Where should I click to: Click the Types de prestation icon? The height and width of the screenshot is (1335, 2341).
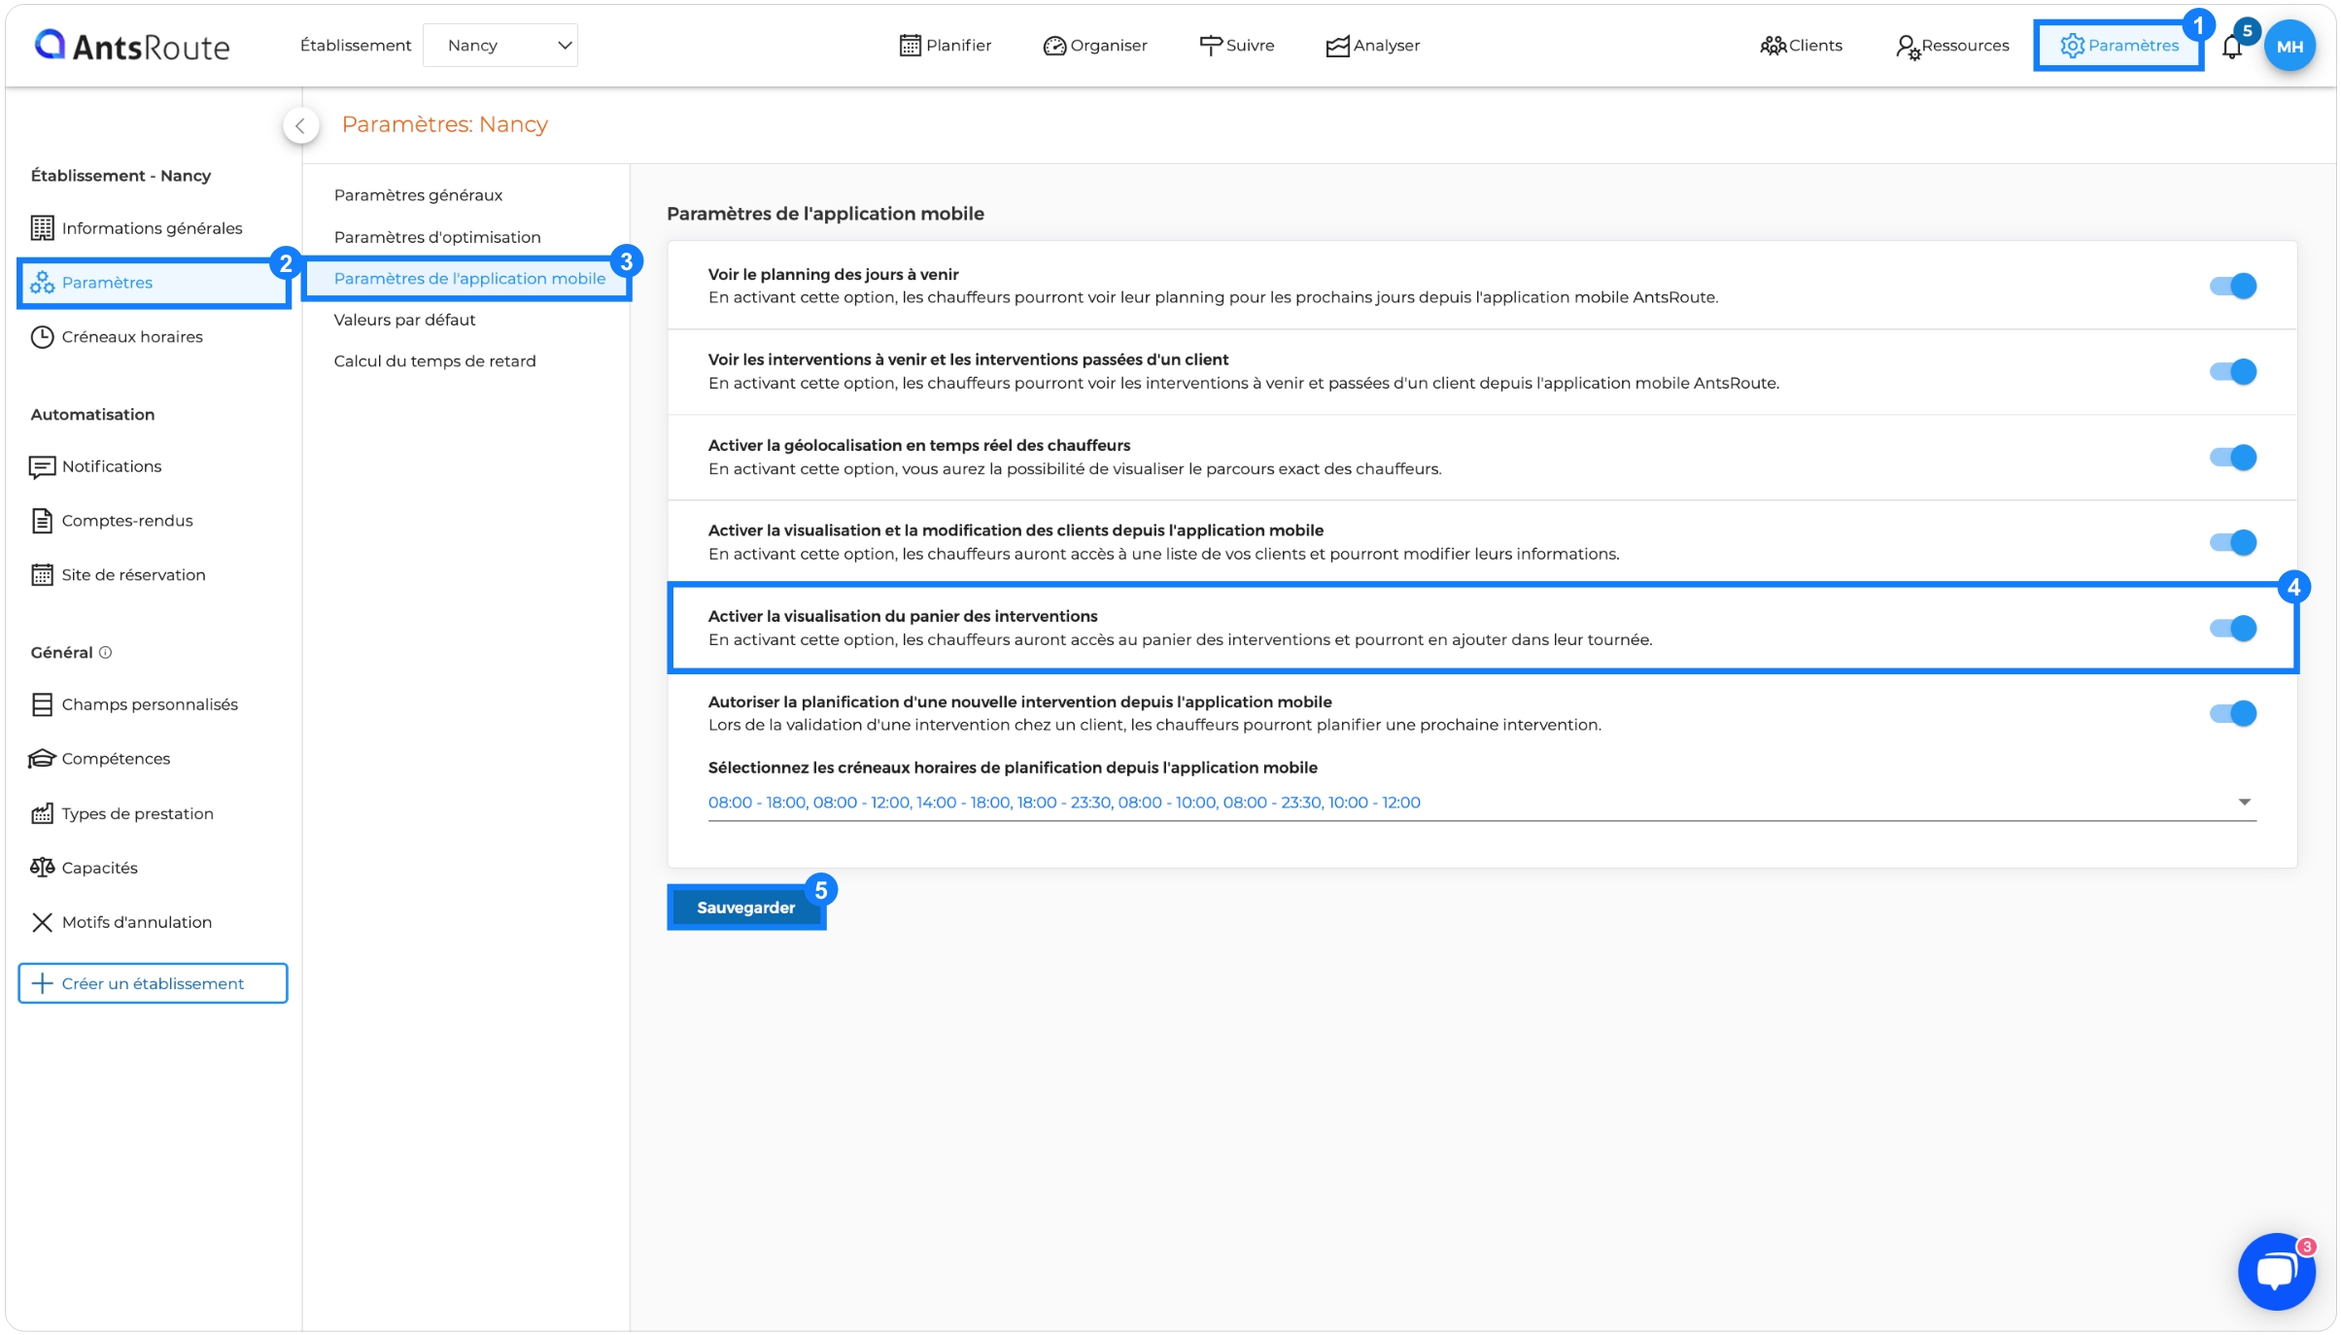pyautogui.click(x=42, y=813)
